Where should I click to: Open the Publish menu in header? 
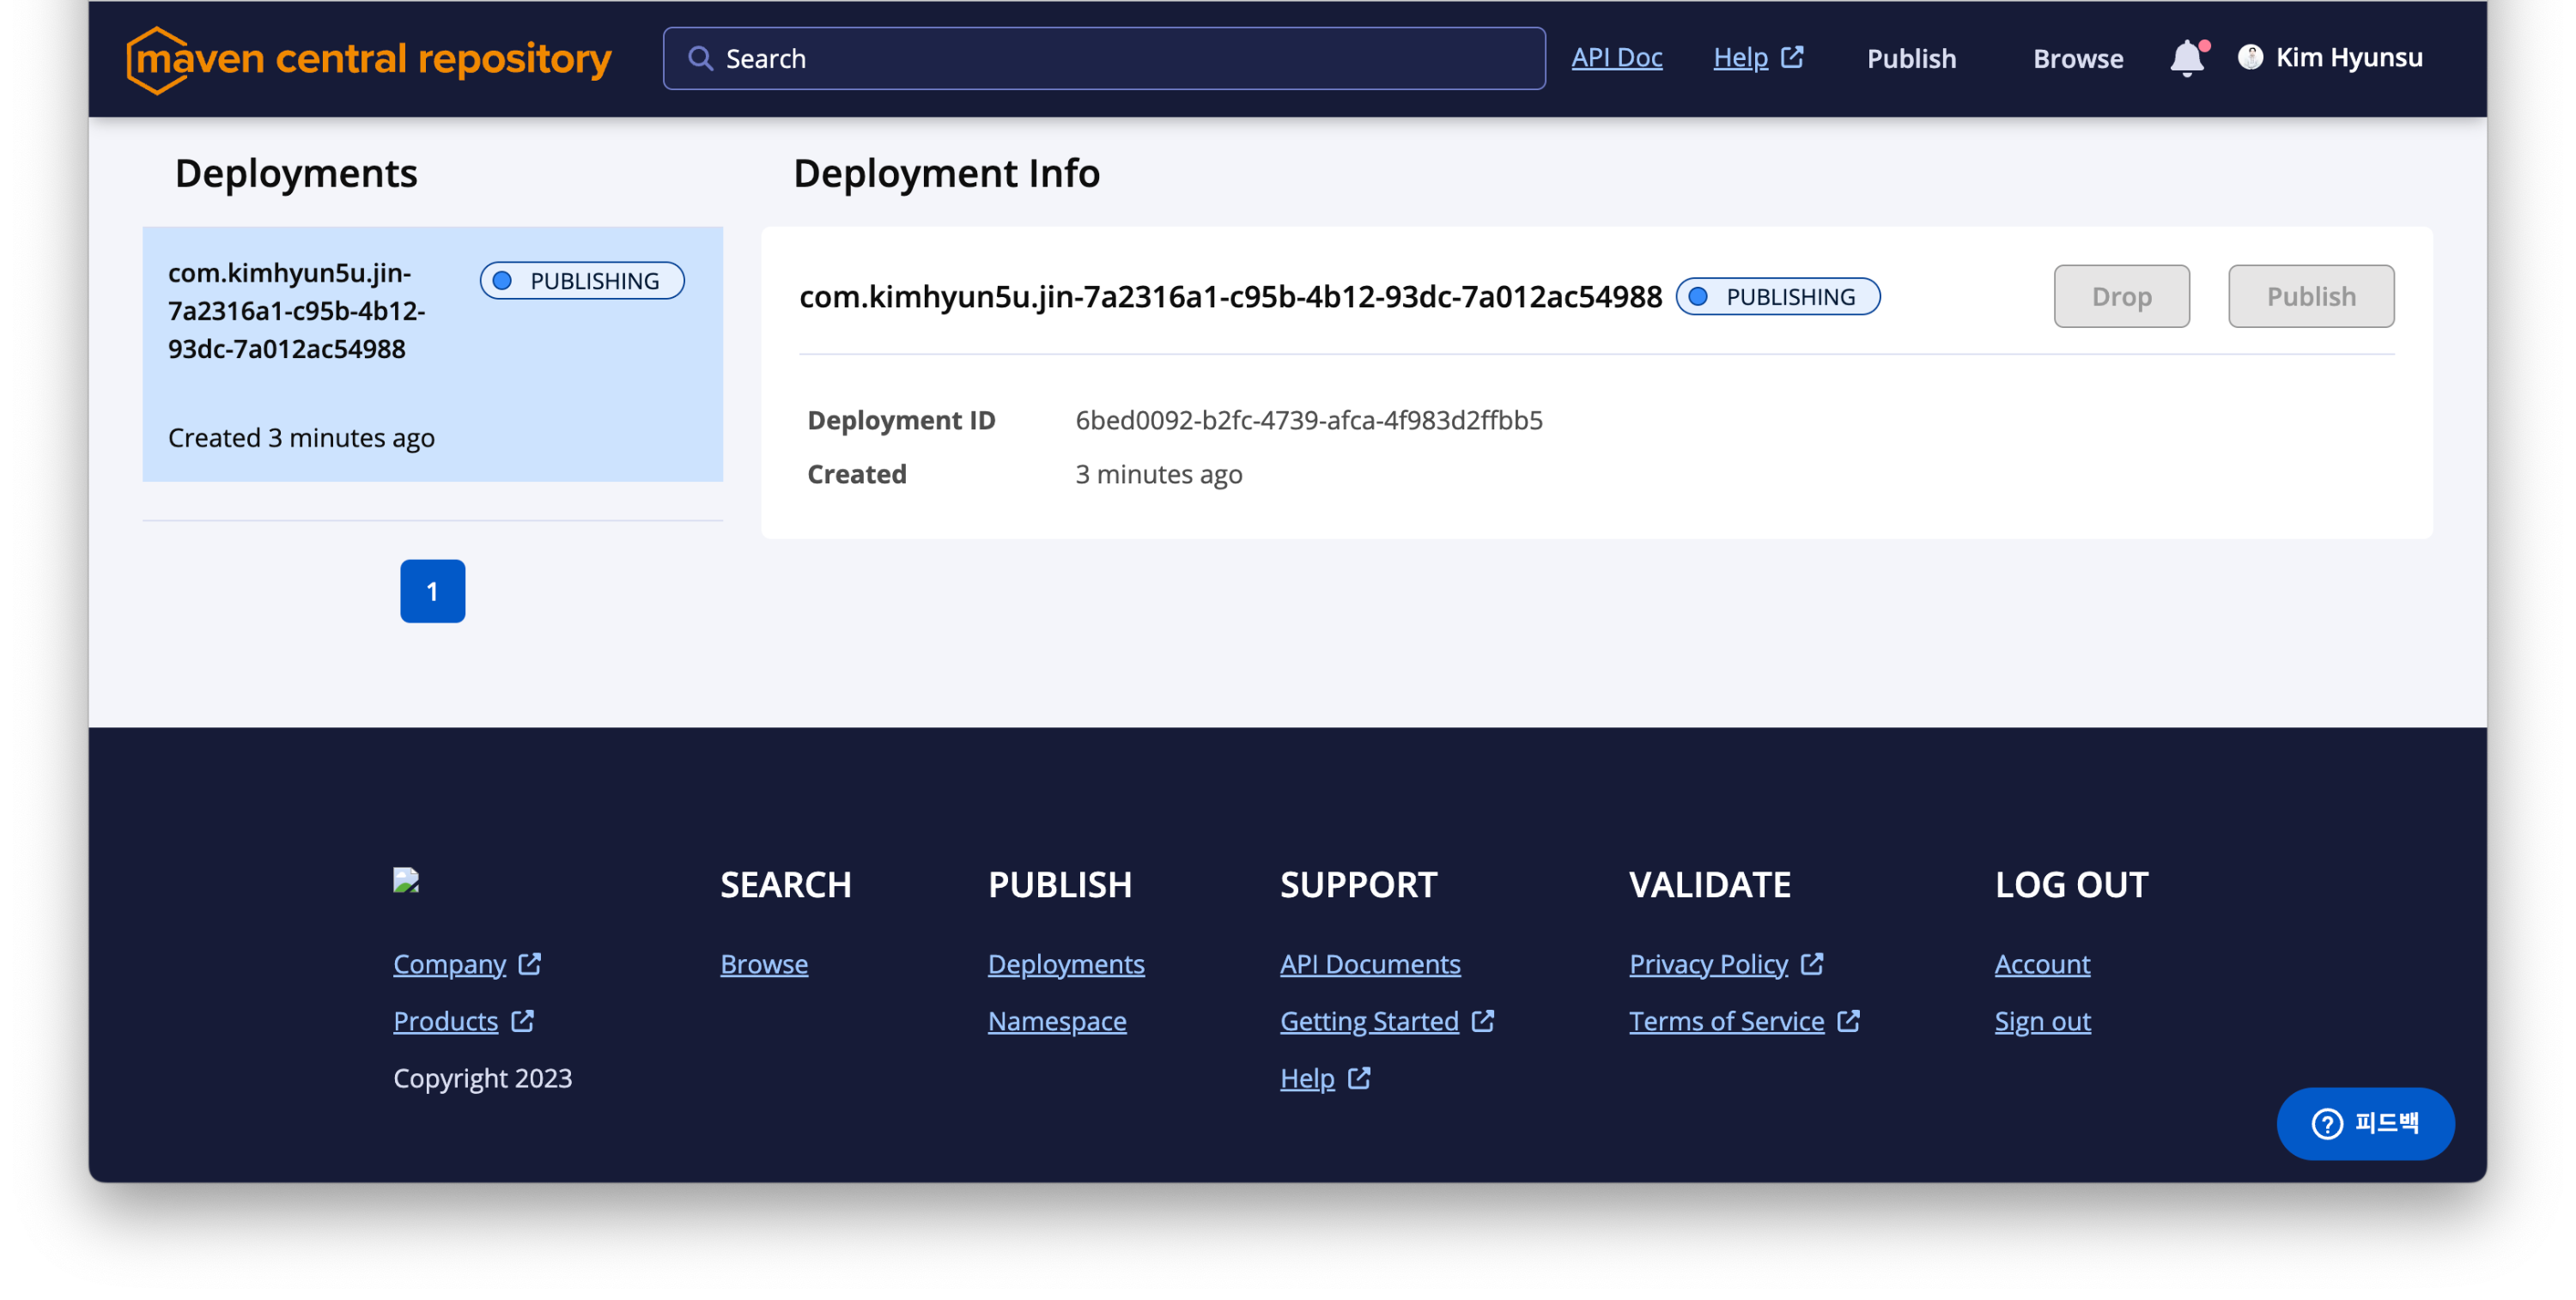1910,59
